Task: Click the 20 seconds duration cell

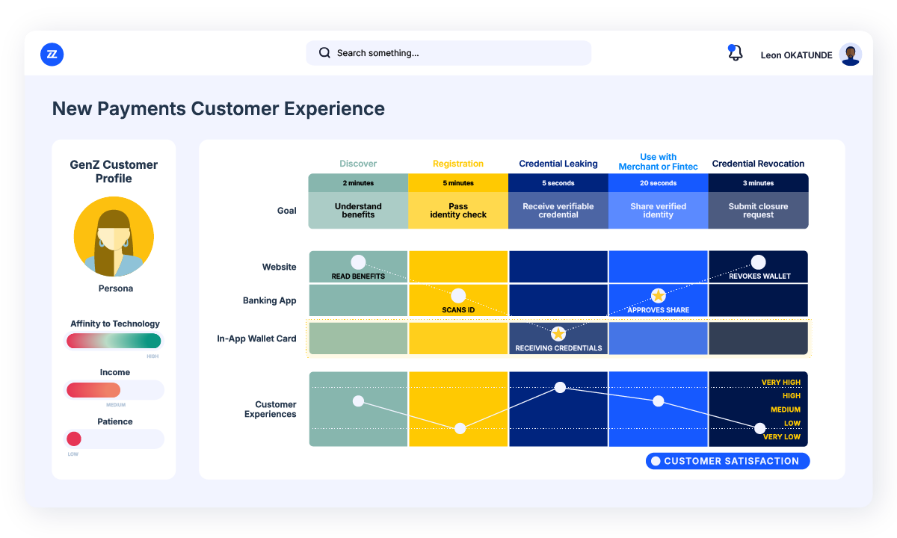Action: point(659,183)
